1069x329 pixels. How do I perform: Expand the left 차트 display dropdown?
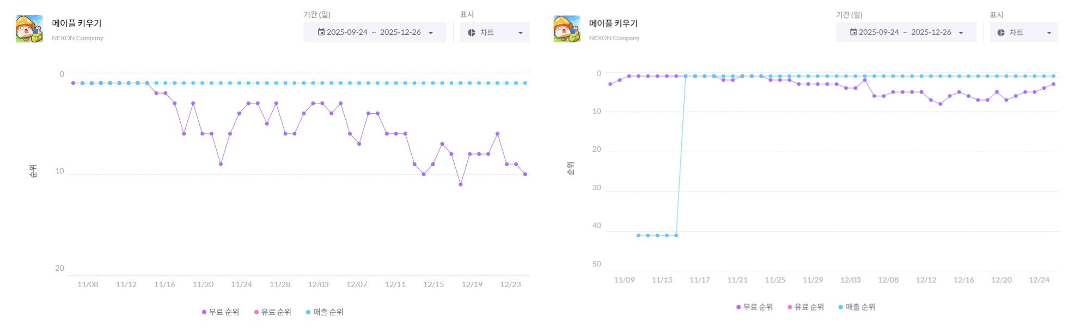[x=520, y=33]
